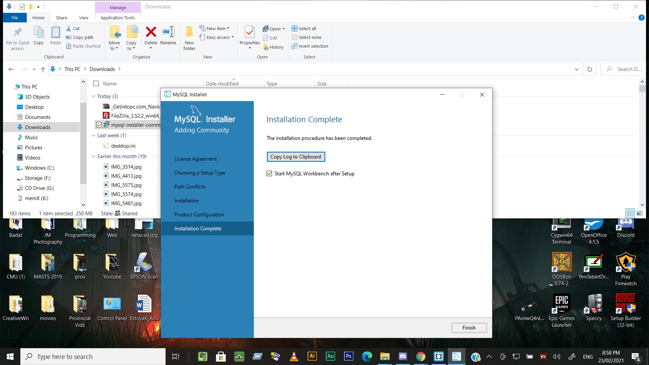Collapse the Today (3) file group

pyautogui.click(x=93, y=96)
